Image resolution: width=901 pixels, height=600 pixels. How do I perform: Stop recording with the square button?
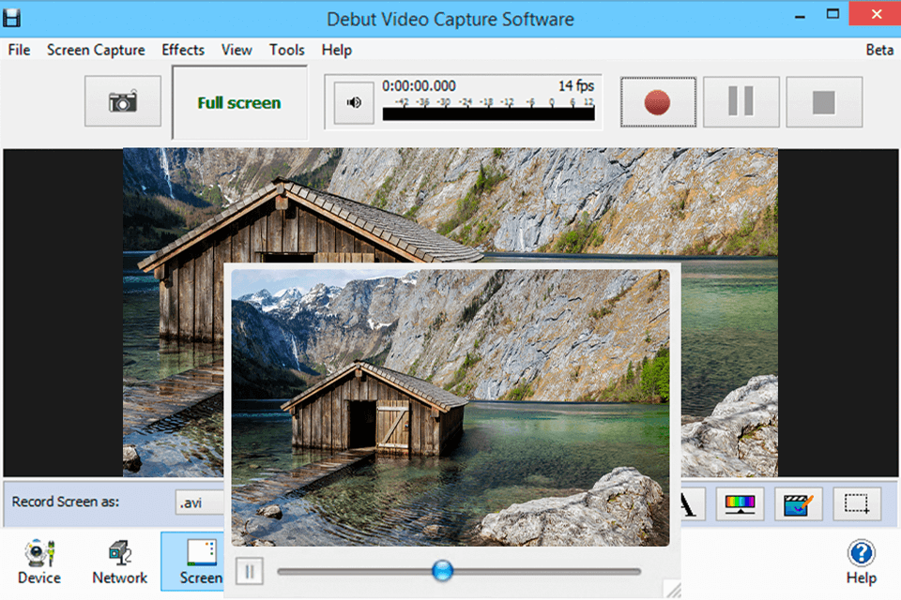(x=824, y=102)
